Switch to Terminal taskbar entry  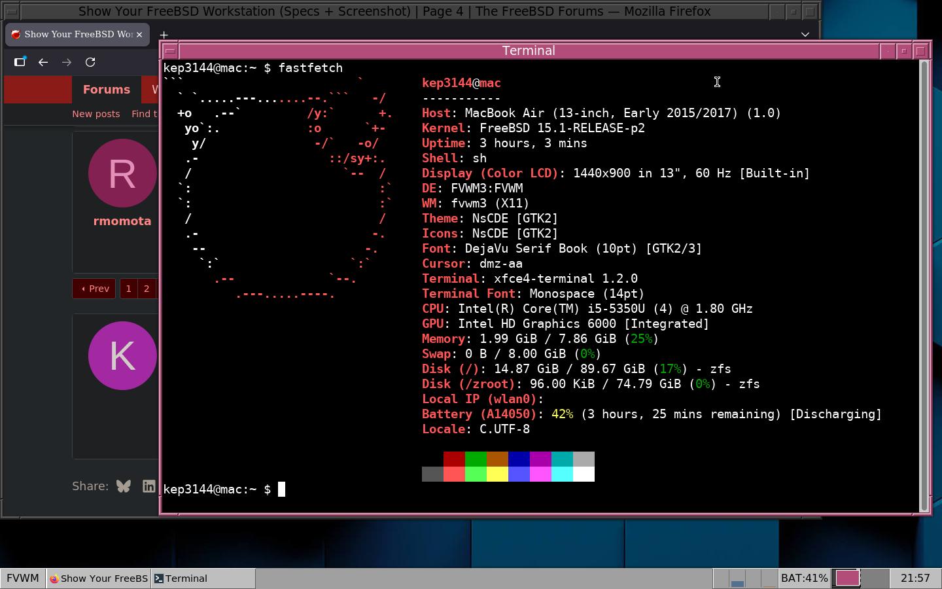(x=203, y=579)
